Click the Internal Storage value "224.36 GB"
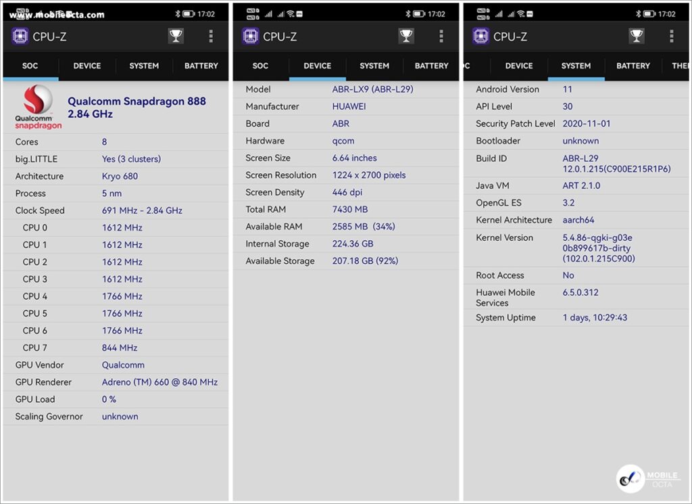 pyautogui.click(x=353, y=244)
